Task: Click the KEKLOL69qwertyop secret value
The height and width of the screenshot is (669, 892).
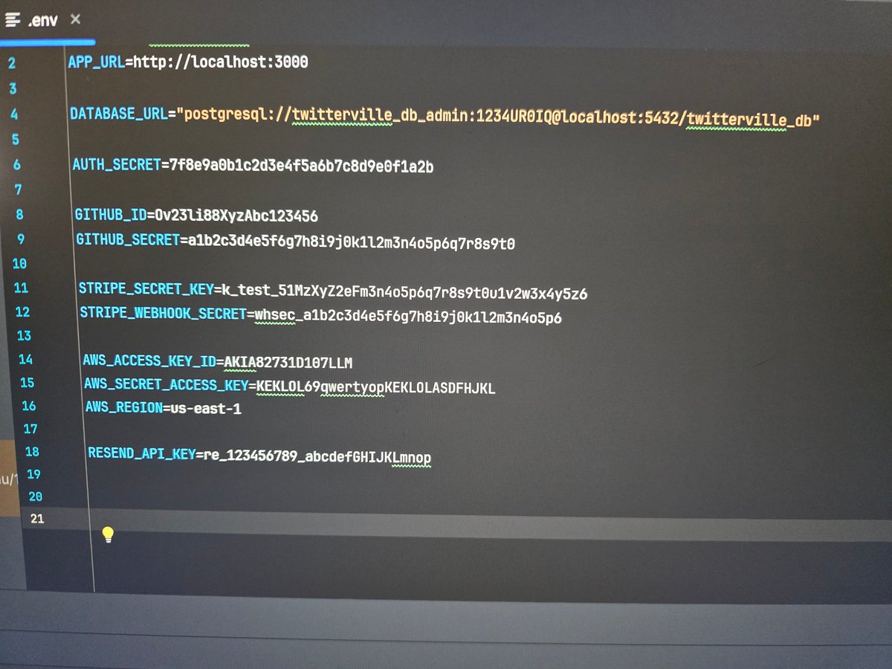Action: 375,387
